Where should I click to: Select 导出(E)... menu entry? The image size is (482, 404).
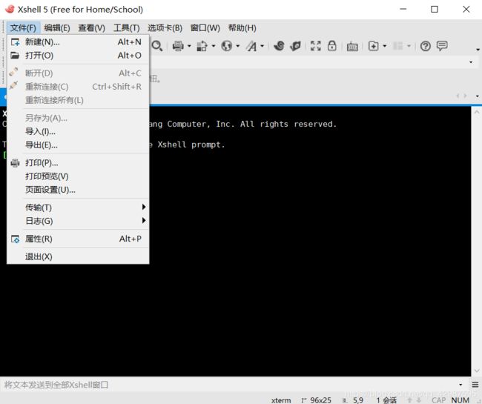tap(78, 145)
